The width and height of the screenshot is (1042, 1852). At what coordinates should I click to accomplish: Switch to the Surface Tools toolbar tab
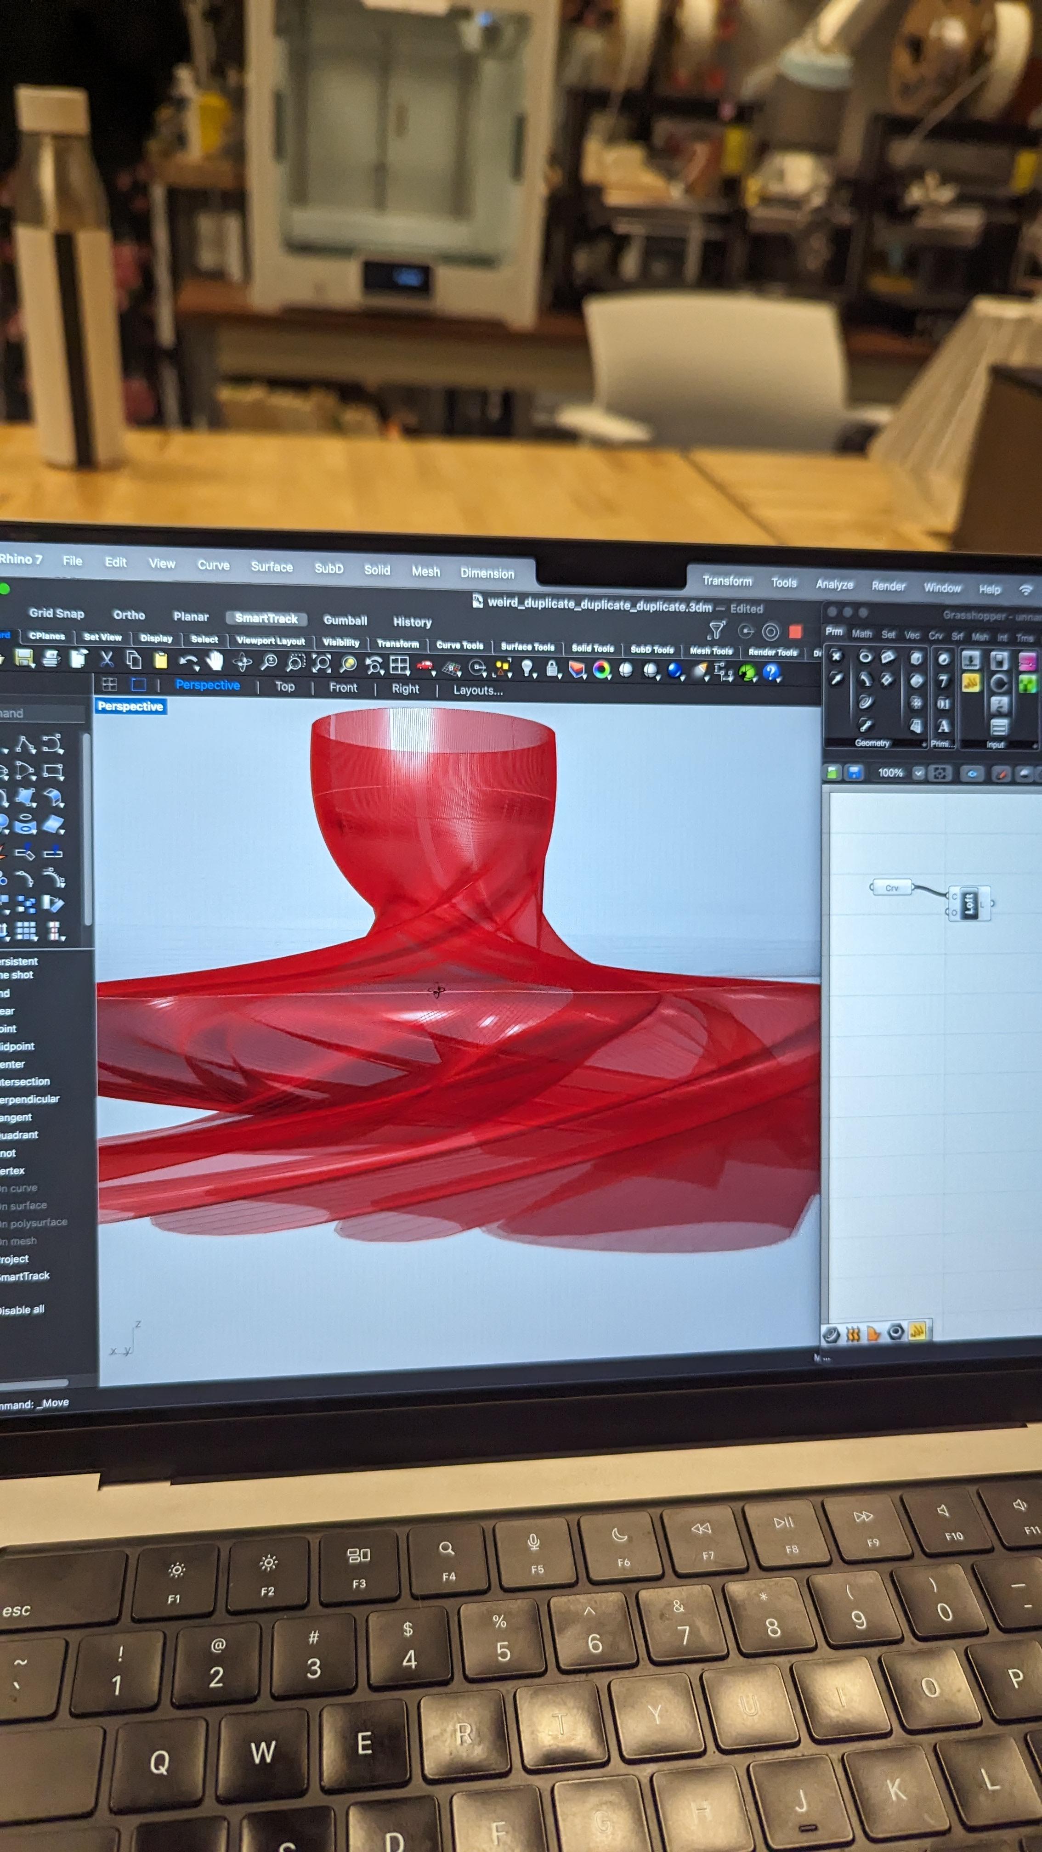[528, 646]
